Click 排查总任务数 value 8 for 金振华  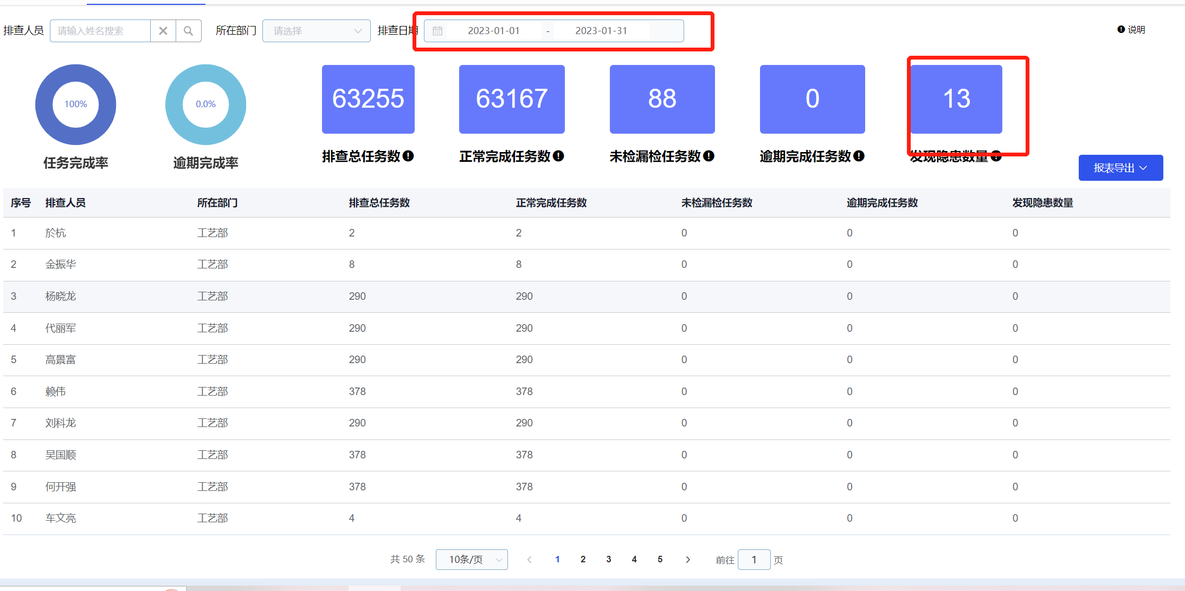(x=352, y=264)
